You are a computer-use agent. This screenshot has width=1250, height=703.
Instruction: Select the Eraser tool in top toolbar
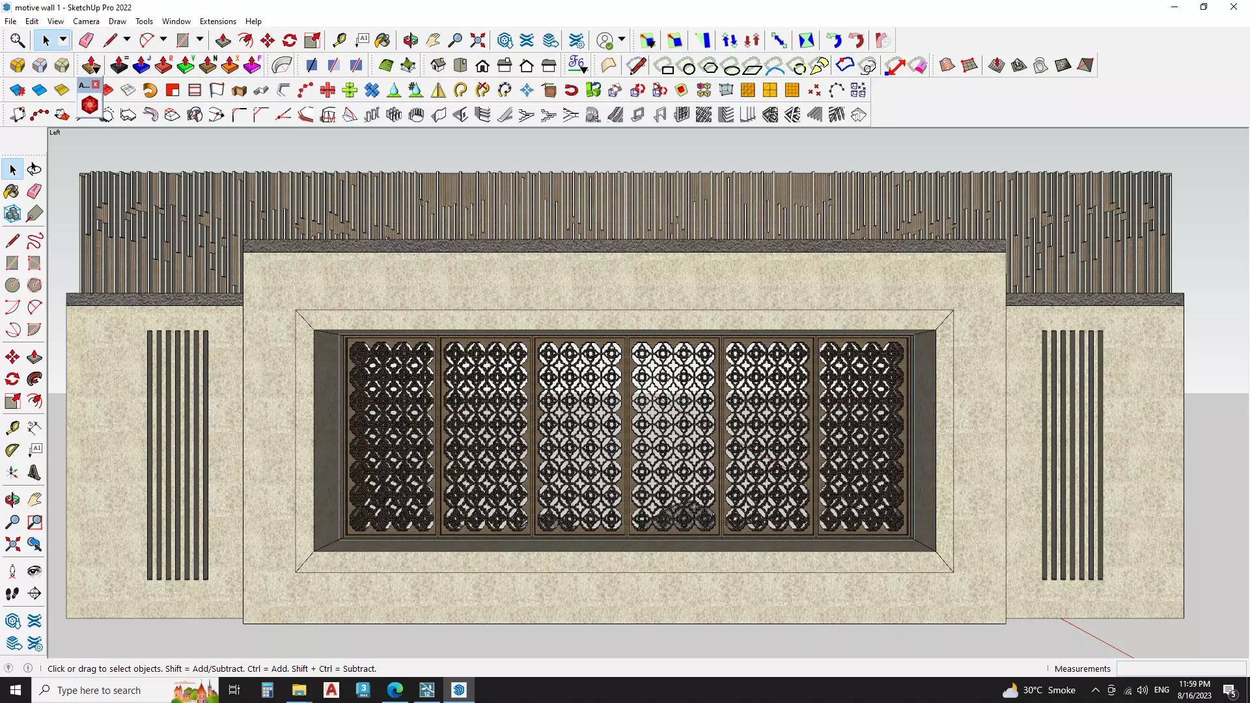tap(86, 40)
